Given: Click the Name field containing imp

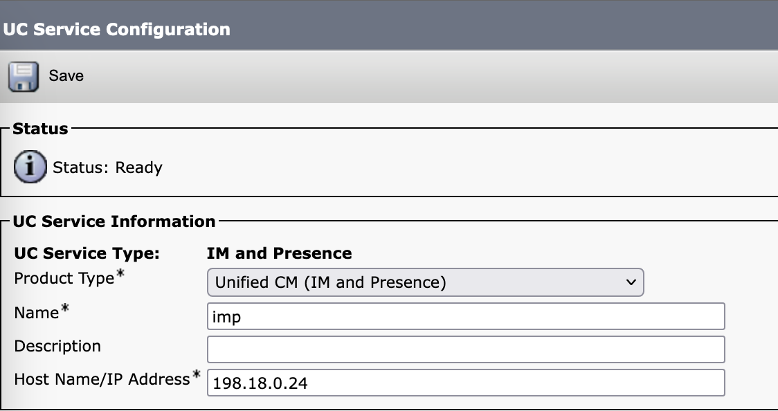Looking at the screenshot, I should point(465,316).
